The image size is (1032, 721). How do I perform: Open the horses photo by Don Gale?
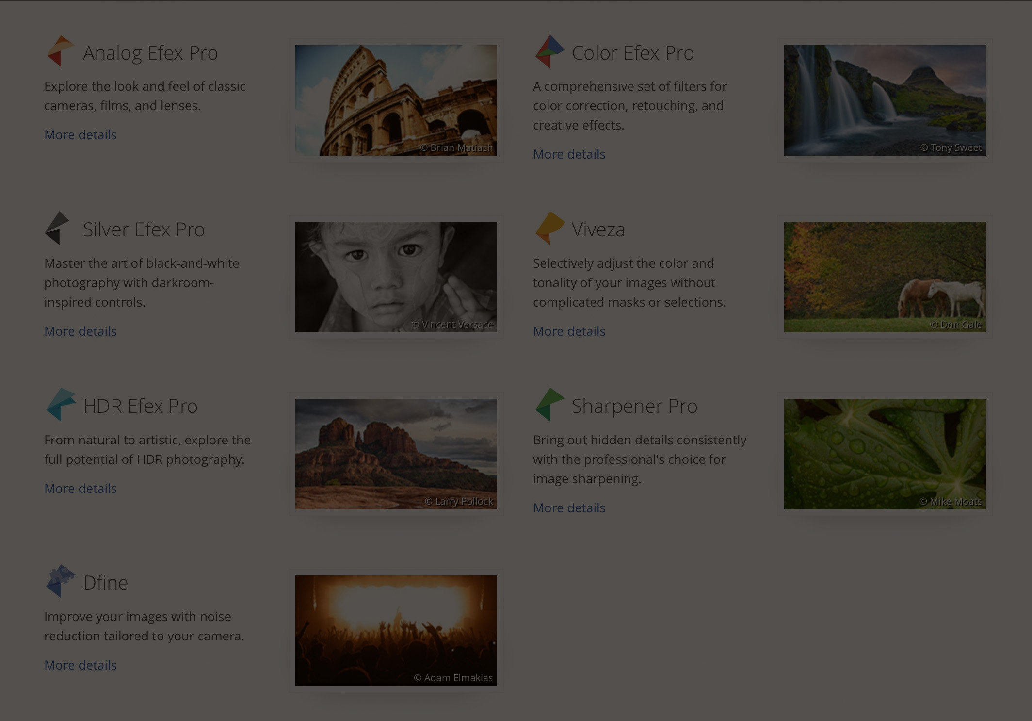tap(885, 277)
